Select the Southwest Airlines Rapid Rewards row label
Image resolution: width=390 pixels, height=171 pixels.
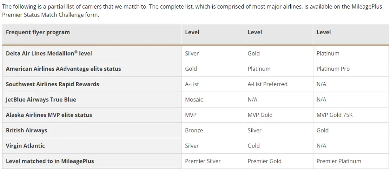tap(52, 84)
